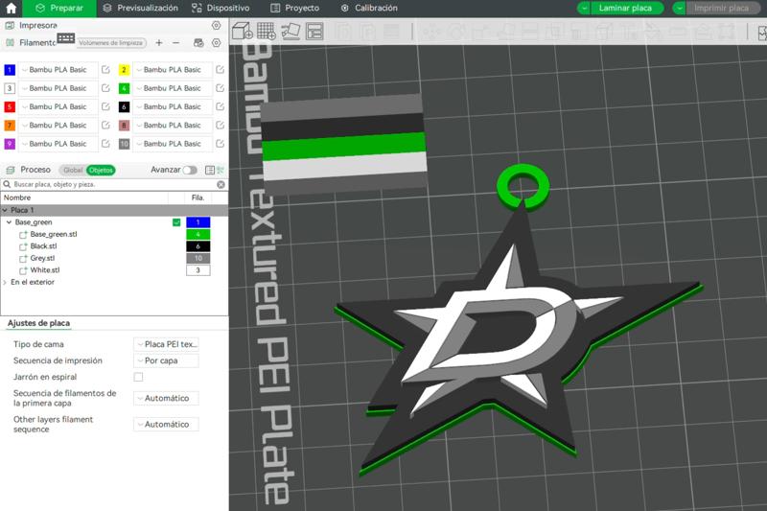Sync filaments with AMS icon
767x511 pixels.
pyautogui.click(x=198, y=43)
